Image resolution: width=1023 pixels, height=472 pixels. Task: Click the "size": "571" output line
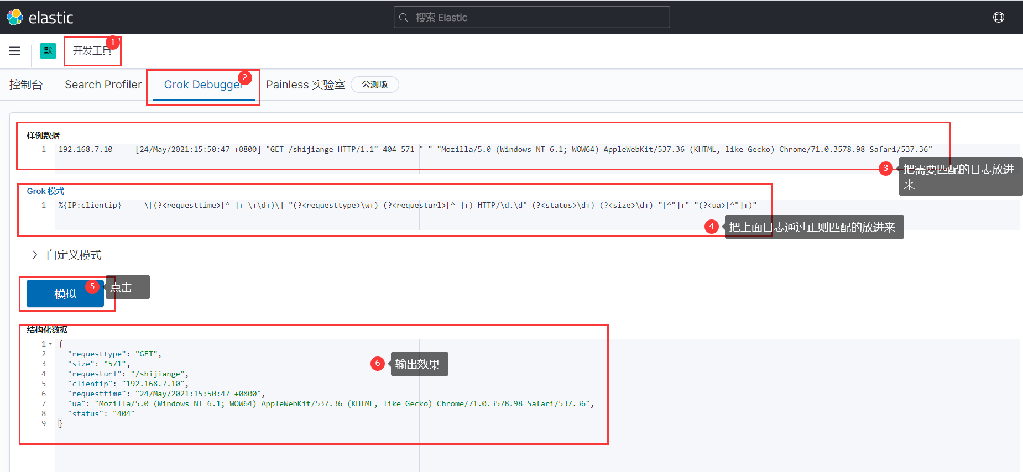[99, 364]
